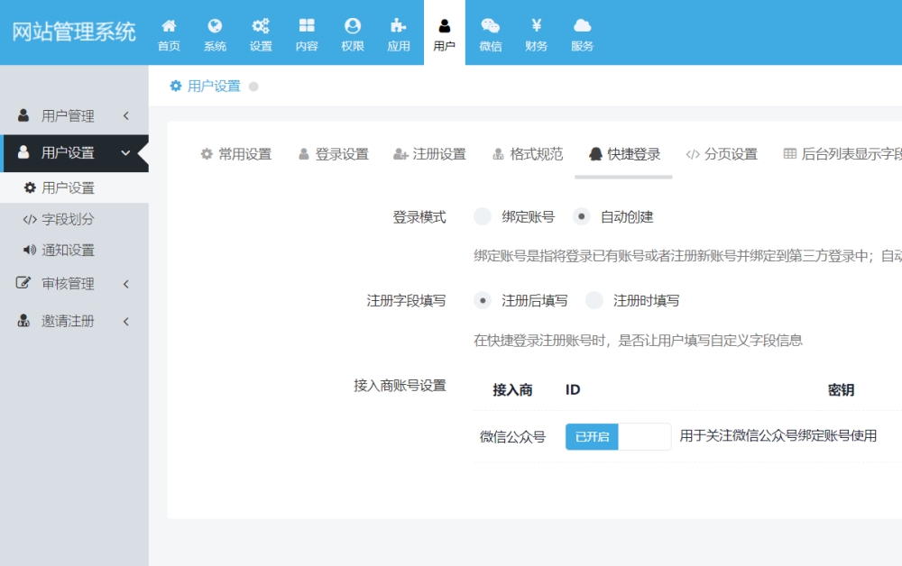Click the code icon on 分页设置 tab
This screenshot has height=566, width=902.
[x=693, y=154]
